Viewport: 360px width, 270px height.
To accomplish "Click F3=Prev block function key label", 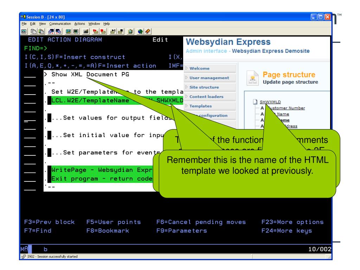I will 49,222.
